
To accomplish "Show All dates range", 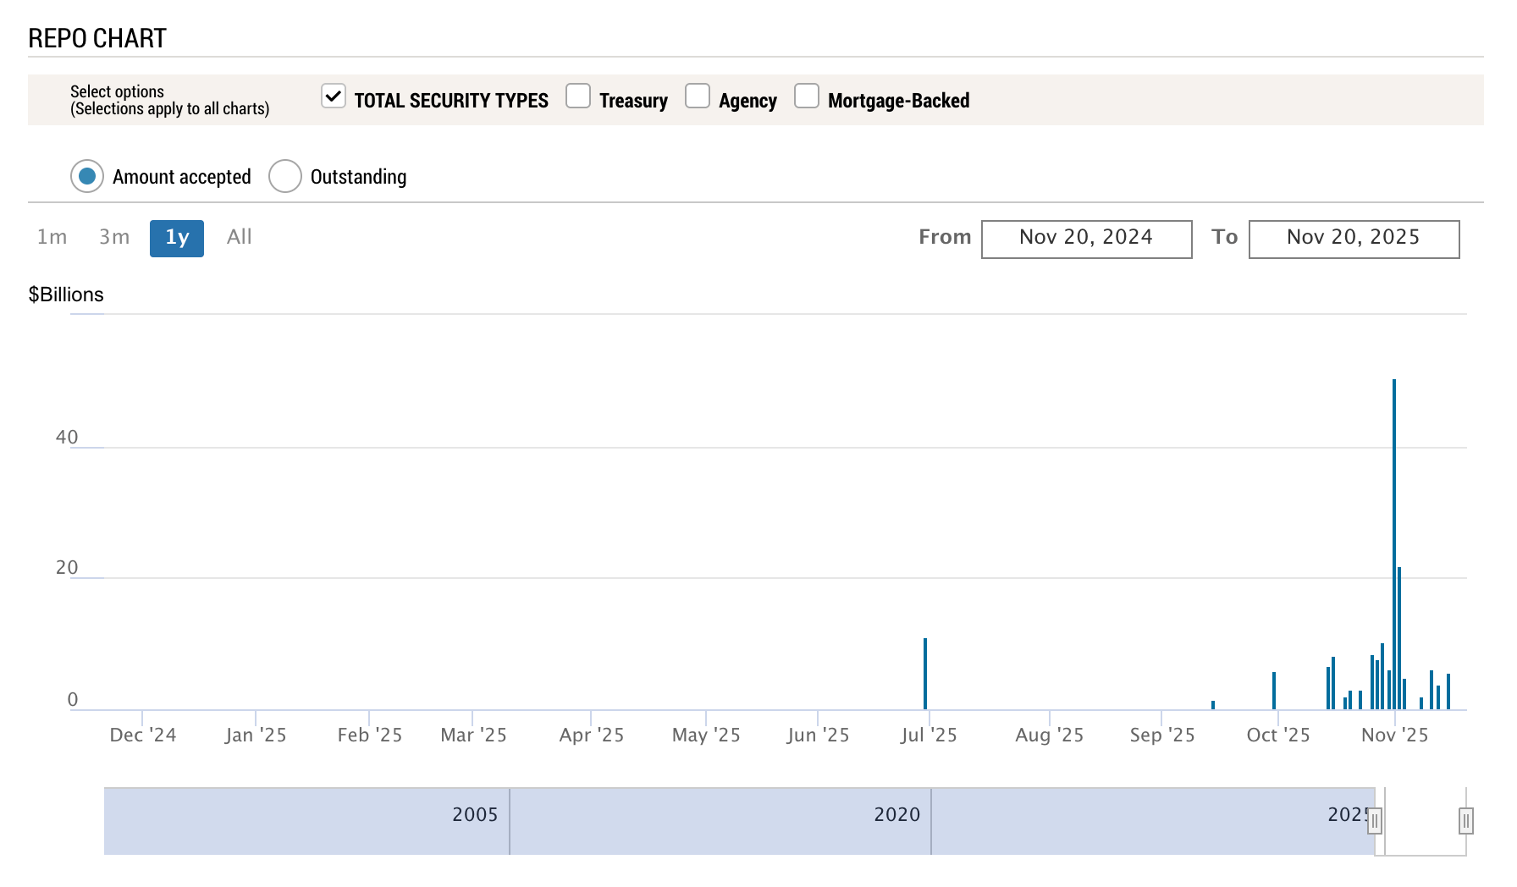I will [240, 237].
